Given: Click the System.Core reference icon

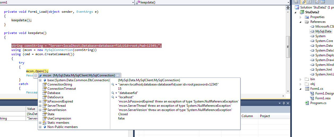Looking at the screenshot, I should 312,41.
